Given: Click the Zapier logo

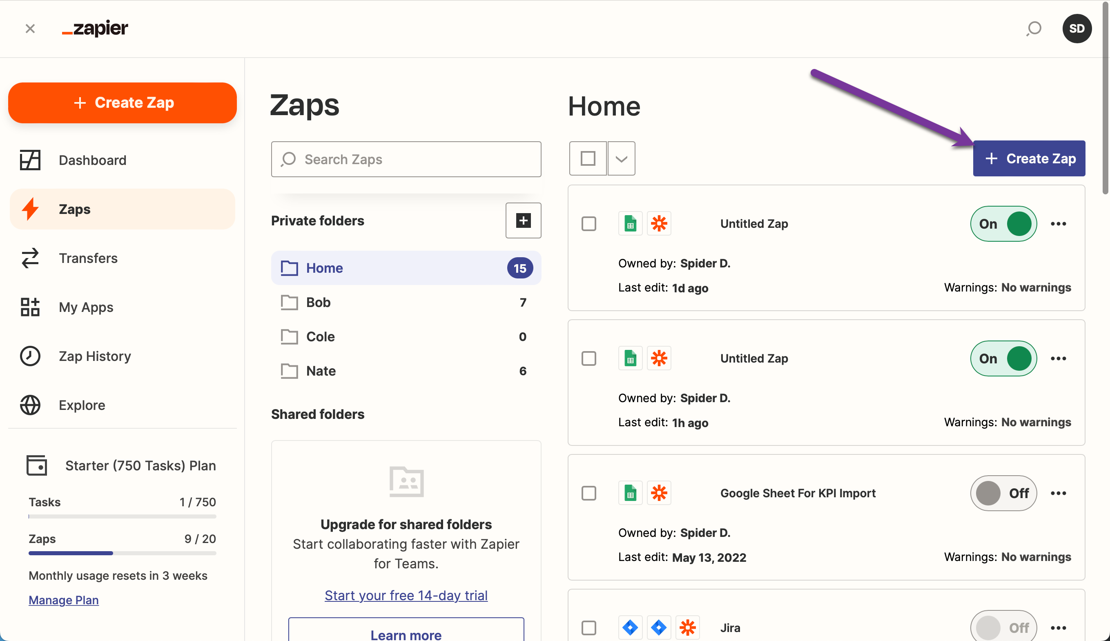Looking at the screenshot, I should point(95,29).
